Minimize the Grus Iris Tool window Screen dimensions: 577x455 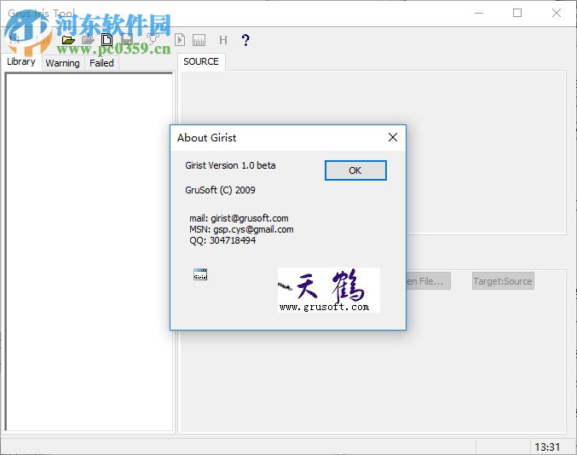point(479,13)
